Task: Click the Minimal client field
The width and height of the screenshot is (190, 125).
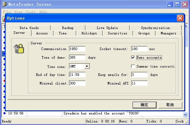Action: (x=77, y=83)
